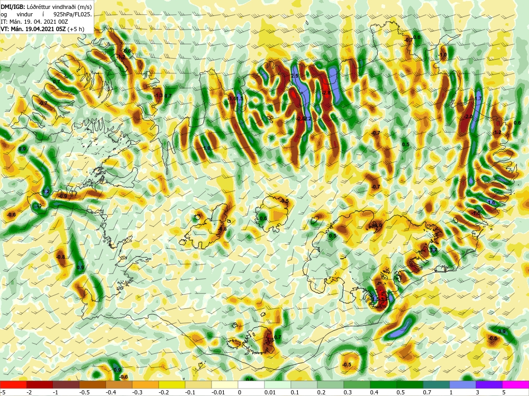Select the bright yellow legend swatch above -0.2

tap(172, 384)
